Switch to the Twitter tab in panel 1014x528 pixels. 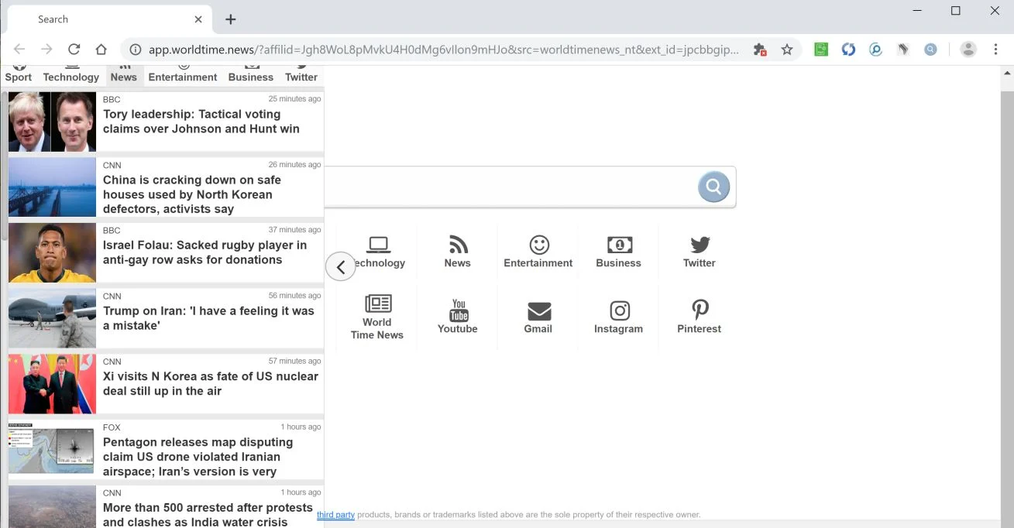pos(301,75)
